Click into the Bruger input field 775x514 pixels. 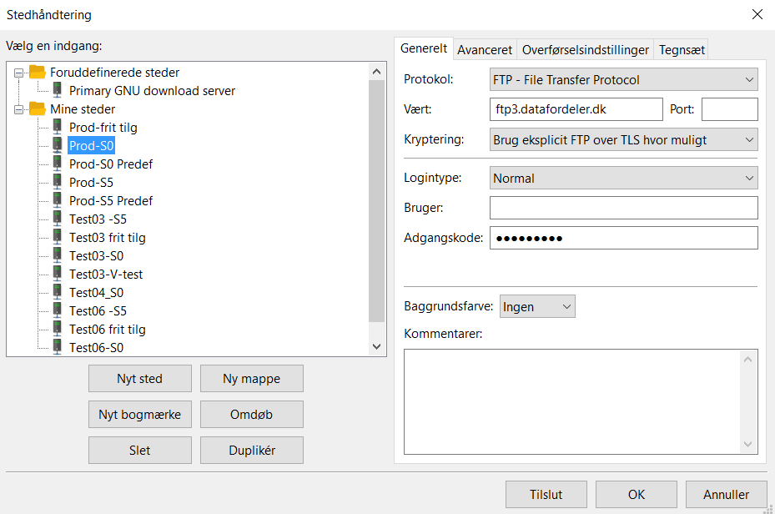[623, 208]
